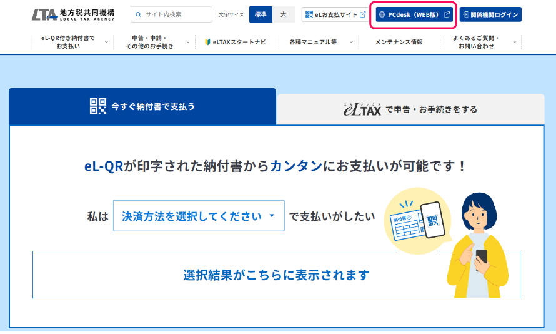Screen dimensions: 556x334
Task: Open PCdesk (WEB版)
Action: (x=414, y=14)
